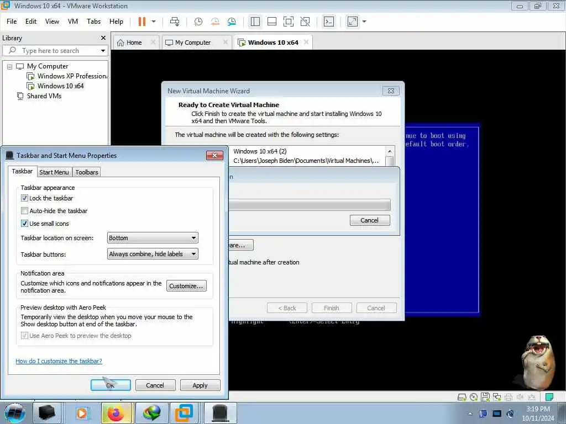Select Windows 10 x64 in Library tree
Image resolution: width=566 pixels, height=424 pixels.
click(56, 86)
